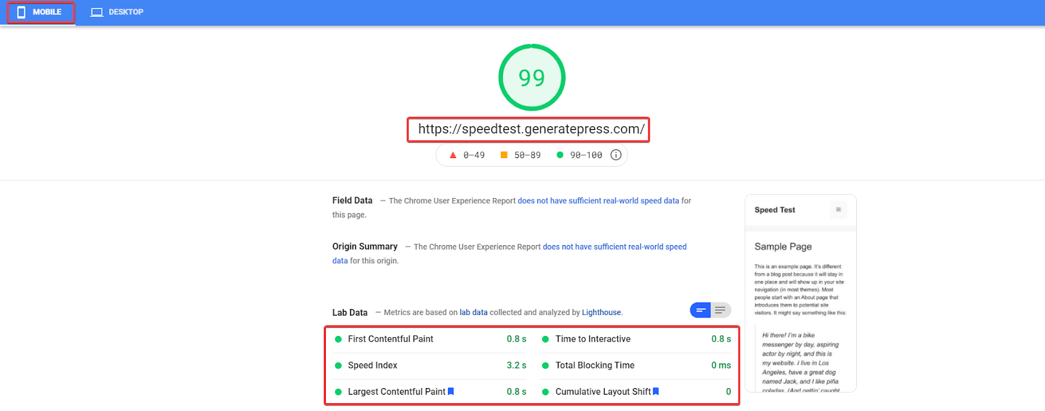The height and width of the screenshot is (411, 1045).
Task: Click the Time to Interactive metric label
Action: click(593, 339)
